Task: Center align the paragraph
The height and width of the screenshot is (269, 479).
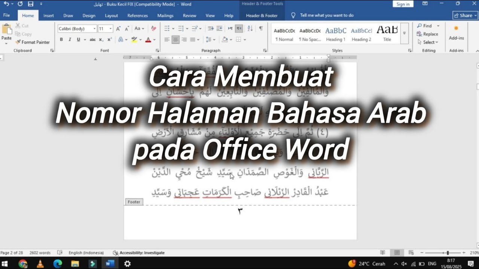Action: point(176,40)
